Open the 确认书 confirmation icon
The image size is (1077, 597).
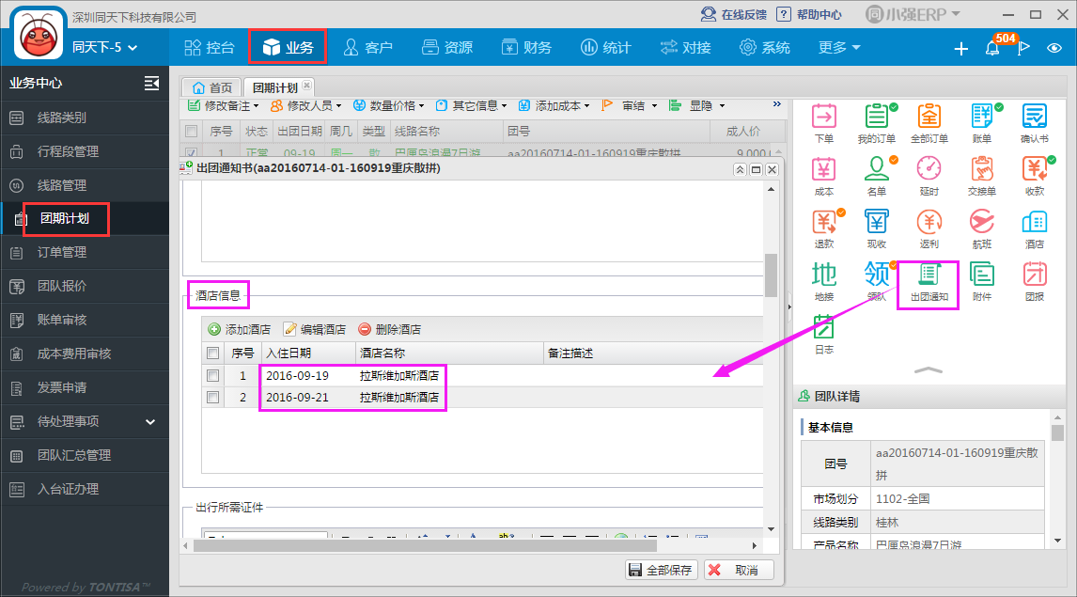[1035, 124]
